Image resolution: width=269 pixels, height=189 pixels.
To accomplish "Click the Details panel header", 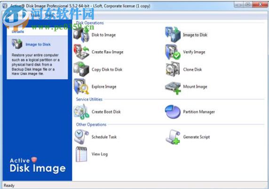I will (x=37, y=31).
